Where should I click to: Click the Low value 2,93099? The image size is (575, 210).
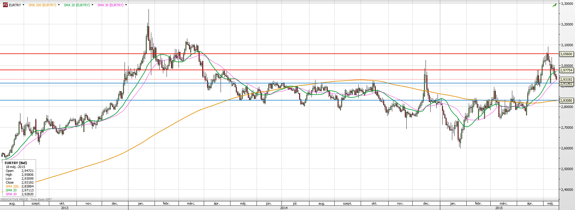tap(28, 178)
